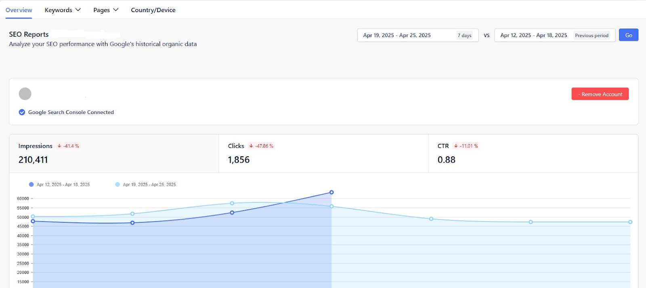Click the last light-blue data point at chart's right end

click(630, 222)
